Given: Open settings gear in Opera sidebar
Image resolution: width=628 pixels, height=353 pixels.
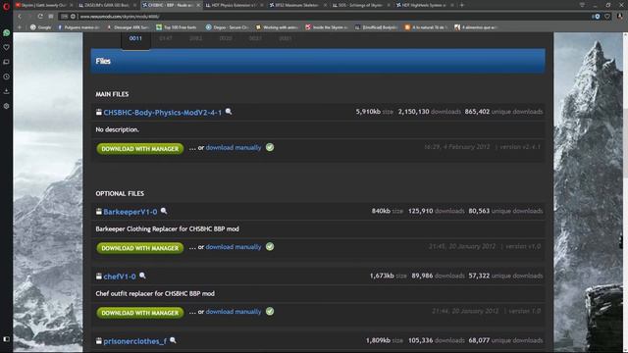Looking at the screenshot, I should tap(6, 106).
